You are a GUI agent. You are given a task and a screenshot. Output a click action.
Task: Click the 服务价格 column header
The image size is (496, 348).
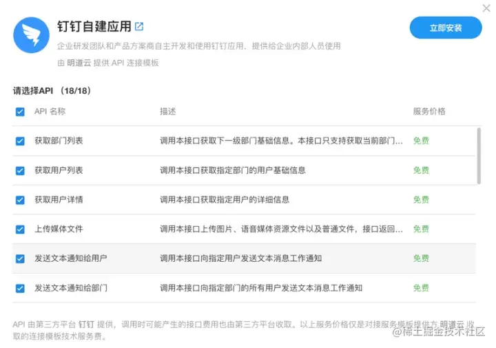429,112
